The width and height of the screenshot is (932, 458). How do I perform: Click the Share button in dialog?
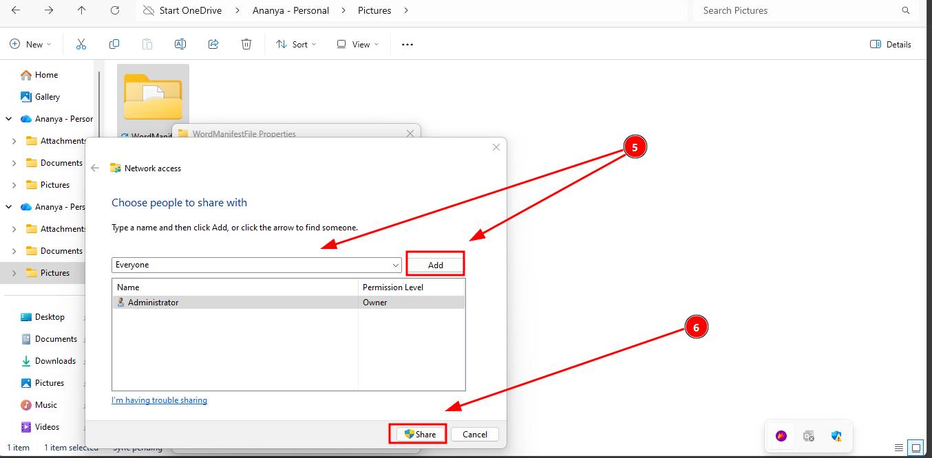[419, 434]
